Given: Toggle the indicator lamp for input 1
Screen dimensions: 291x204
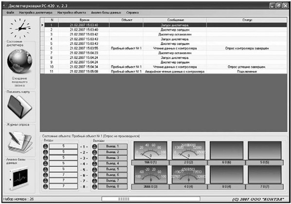Looking at the screenshot, I should [x=45, y=146].
